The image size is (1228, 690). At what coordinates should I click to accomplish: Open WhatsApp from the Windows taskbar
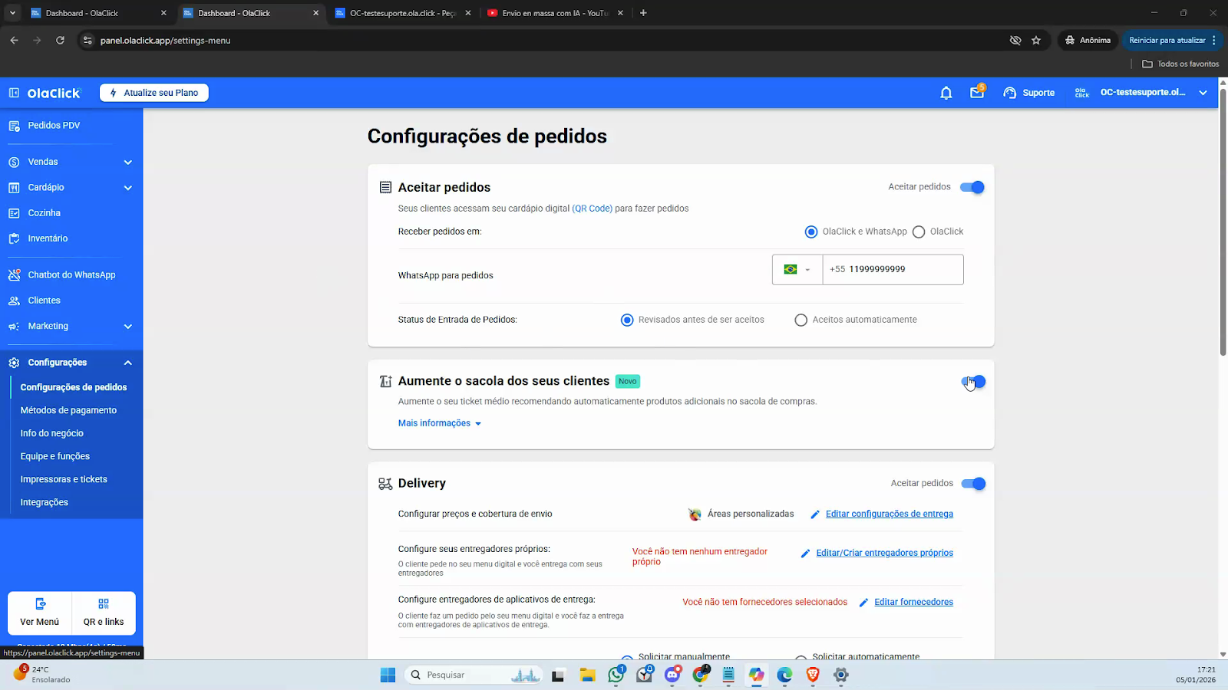click(616, 675)
